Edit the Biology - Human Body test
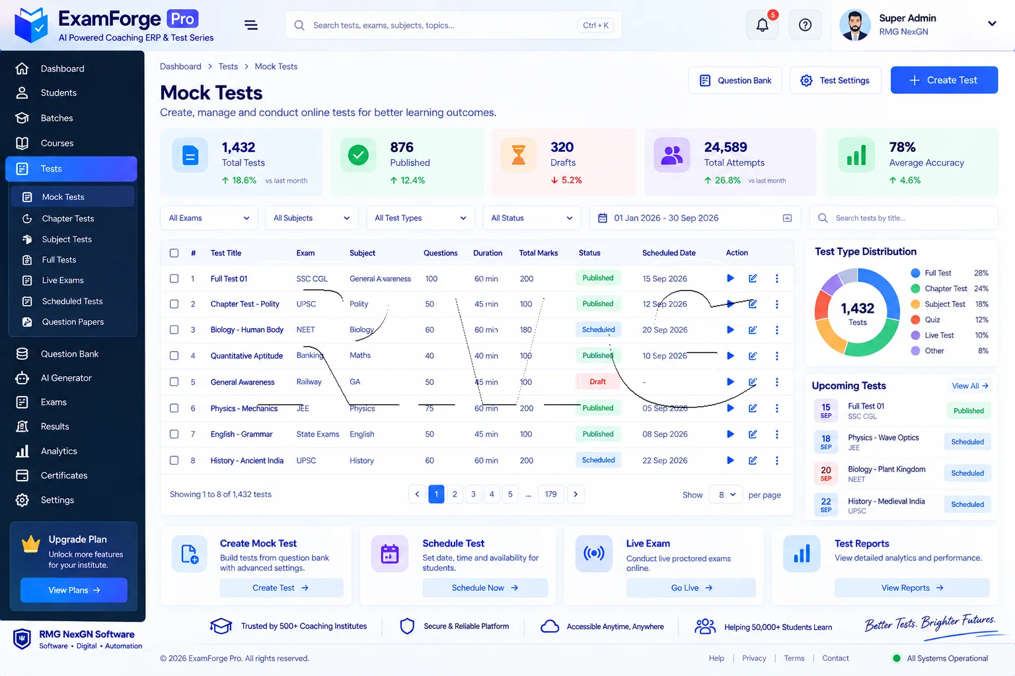This screenshot has width=1015, height=676. (753, 330)
